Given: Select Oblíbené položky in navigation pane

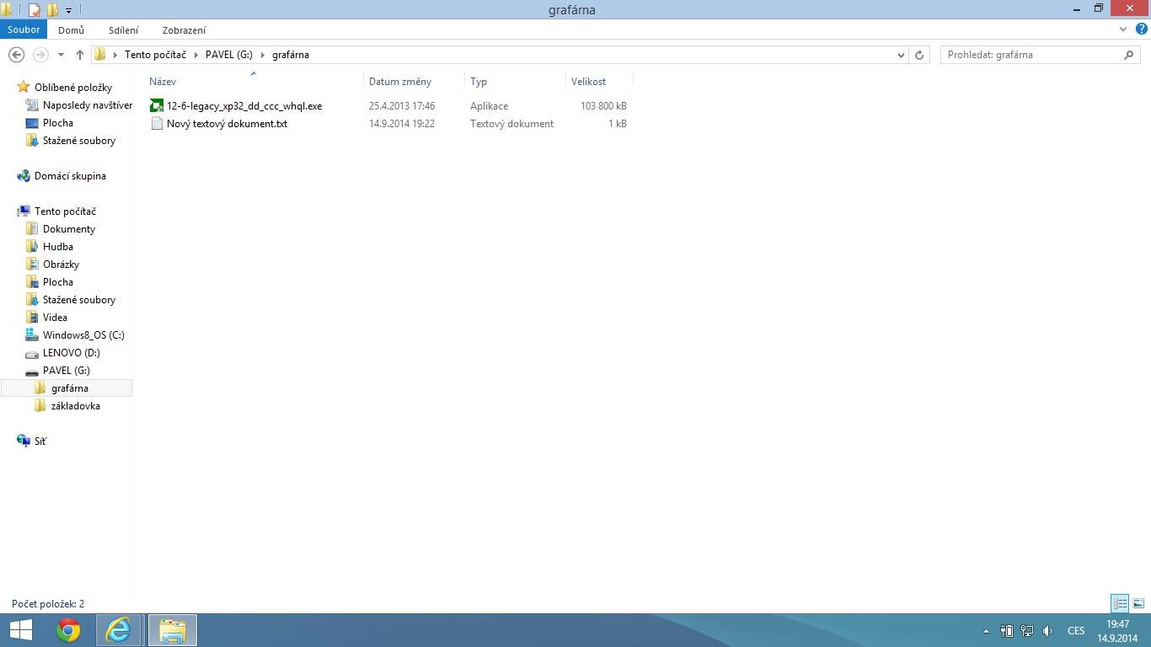Looking at the screenshot, I should tap(73, 88).
